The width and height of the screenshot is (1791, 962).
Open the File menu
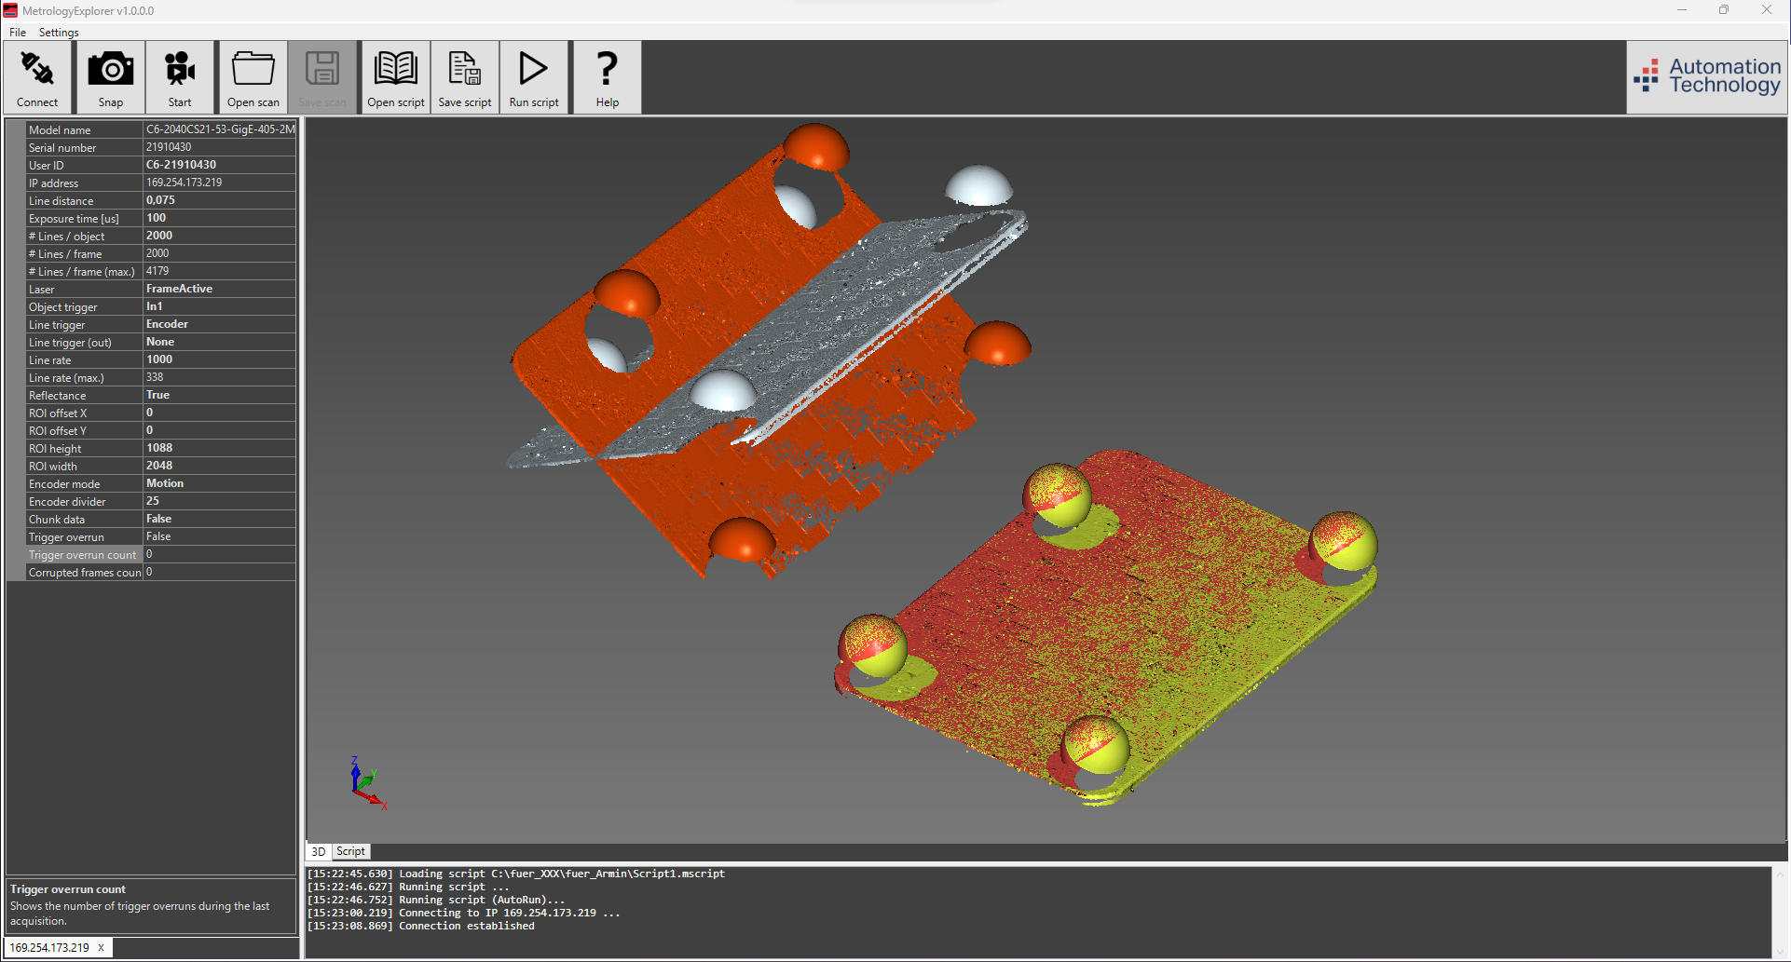coord(18,32)
